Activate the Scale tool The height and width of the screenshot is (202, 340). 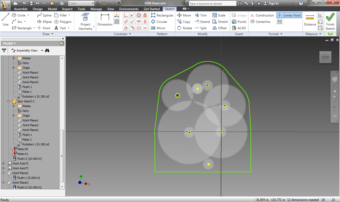pos(219,15)
